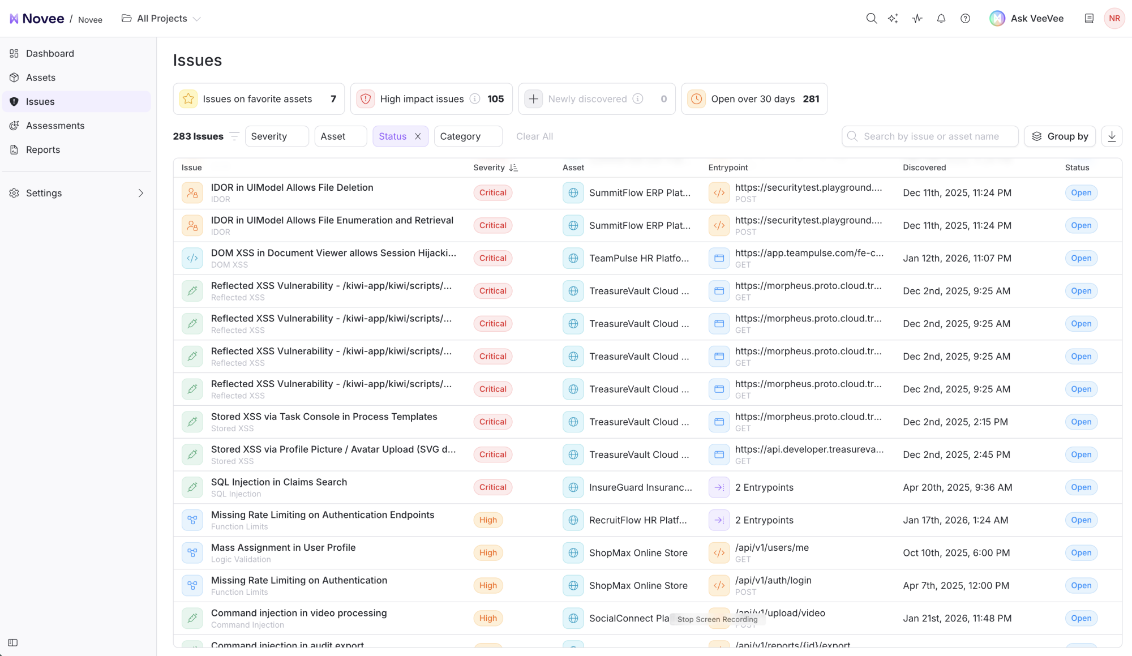Open Reports in sidebar
Screen dimensions: 1132x656
pyautogui.click(x=77, y=149)
